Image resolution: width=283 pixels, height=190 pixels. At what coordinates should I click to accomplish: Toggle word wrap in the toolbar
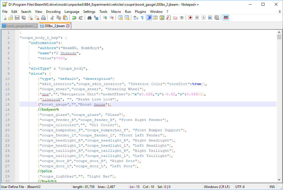[136, 18]
